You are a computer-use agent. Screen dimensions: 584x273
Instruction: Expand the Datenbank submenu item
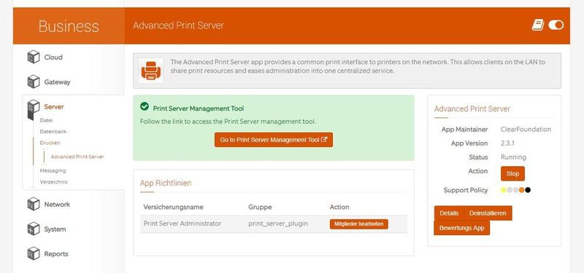click(x=53, y=132)
